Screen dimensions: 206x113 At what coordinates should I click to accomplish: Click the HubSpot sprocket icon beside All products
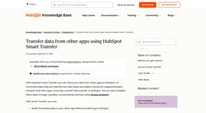(x=31, y=66)
